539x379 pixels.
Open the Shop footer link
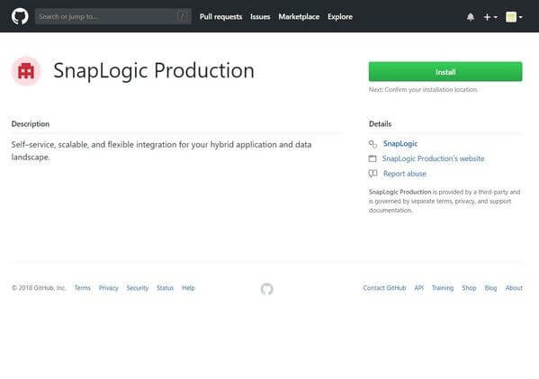[469, 288]
